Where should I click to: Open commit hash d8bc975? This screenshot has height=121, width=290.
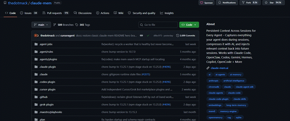[157, 36]
